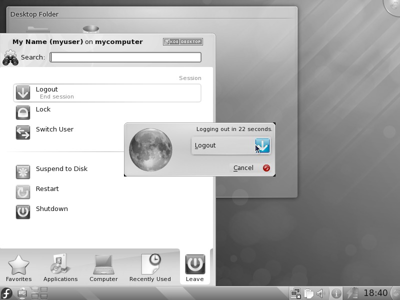Click the 'Logging out in 22 seconds.' text

coord(234,129)
